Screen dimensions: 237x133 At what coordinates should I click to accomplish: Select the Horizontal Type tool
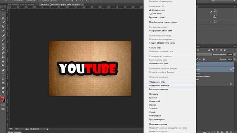(x=3, y=75)
